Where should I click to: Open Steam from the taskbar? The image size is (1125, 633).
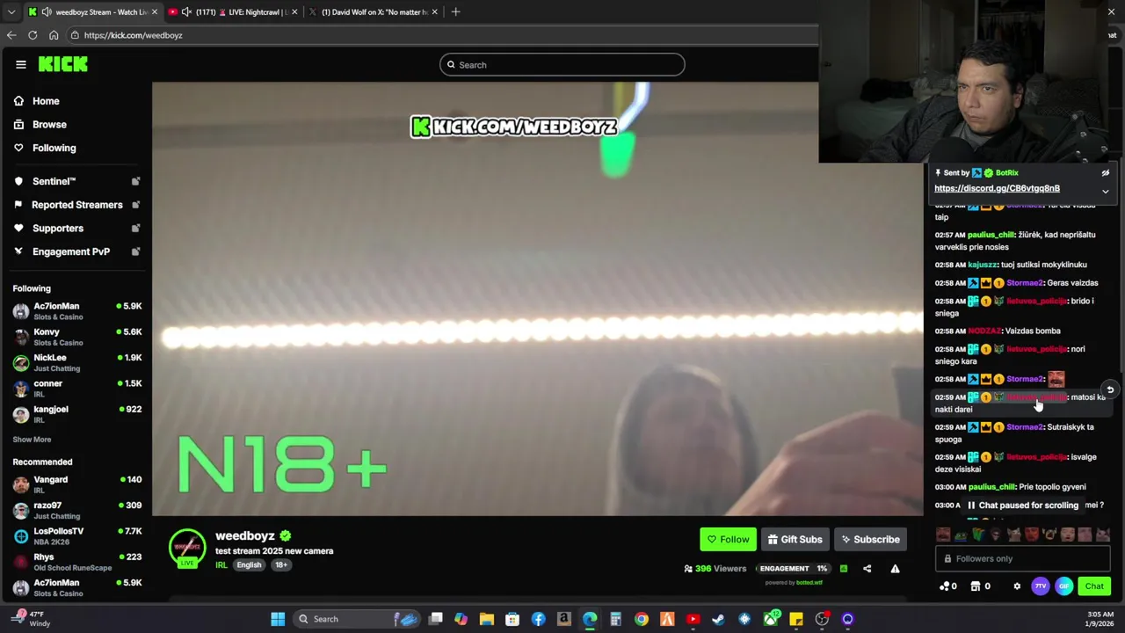tap(719, 619)
